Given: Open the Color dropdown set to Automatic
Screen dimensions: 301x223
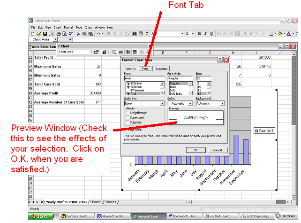Looking at the screenshot, I should click(x=190, y=103).
